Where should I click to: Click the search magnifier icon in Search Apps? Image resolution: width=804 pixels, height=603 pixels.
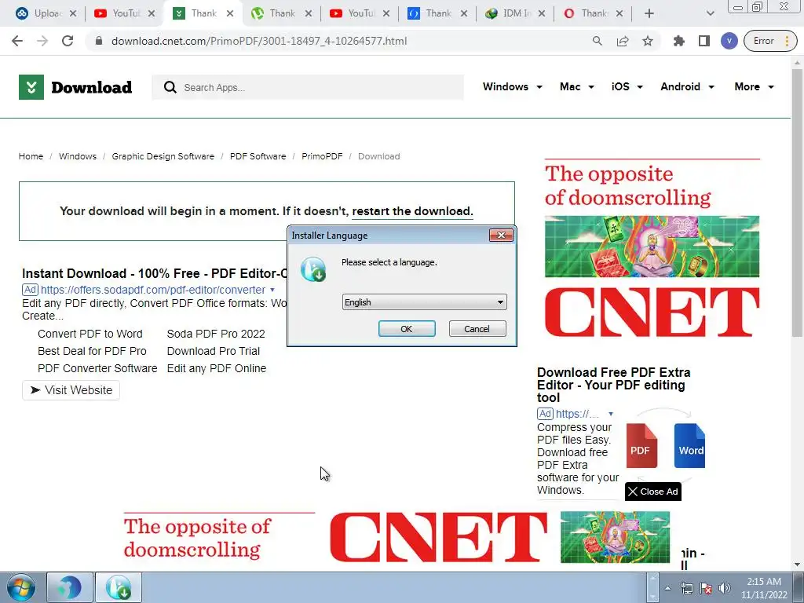[170, 87]
